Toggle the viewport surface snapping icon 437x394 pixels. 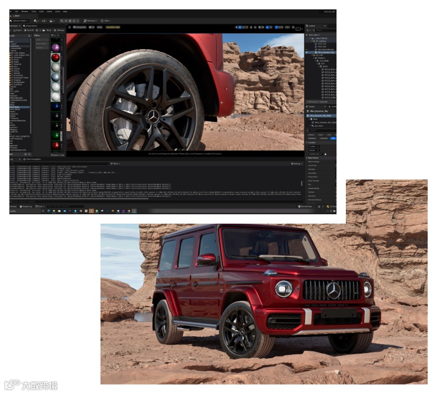tap(256, 28)
